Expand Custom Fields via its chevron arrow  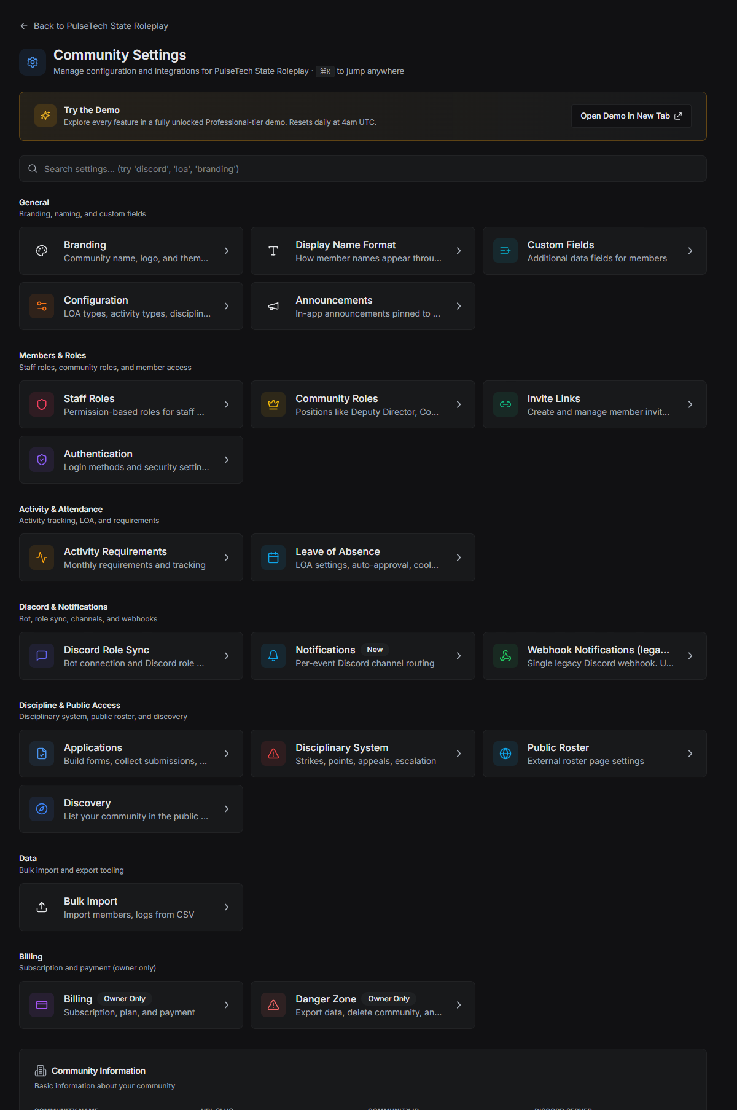point(690,251)
